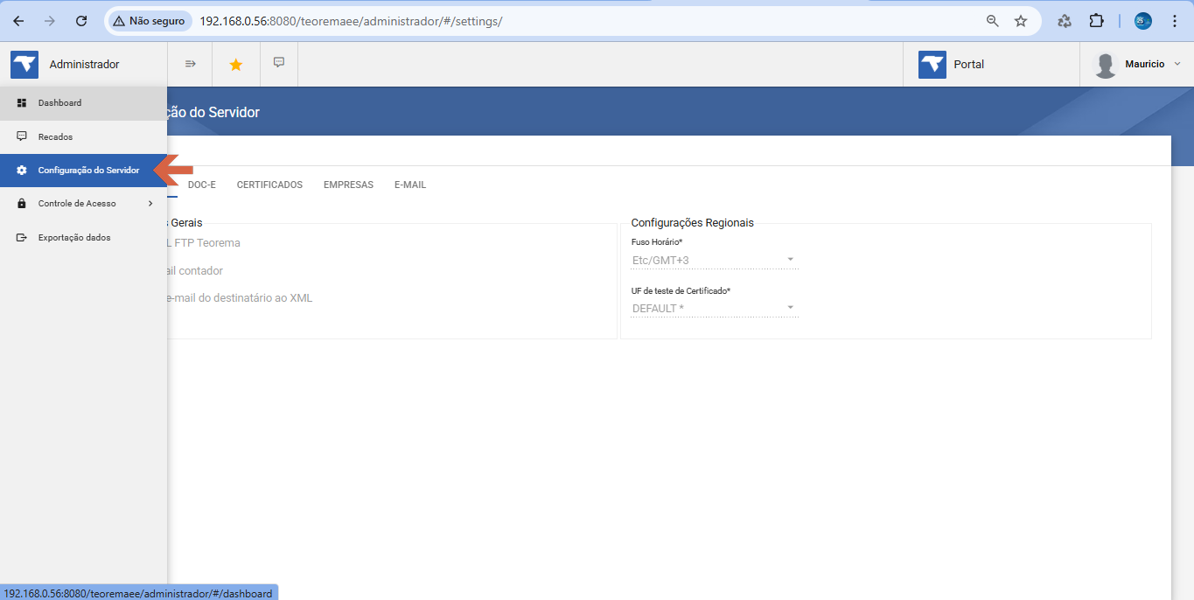Click Mauricio's user avatar

tap(1106, 65)
